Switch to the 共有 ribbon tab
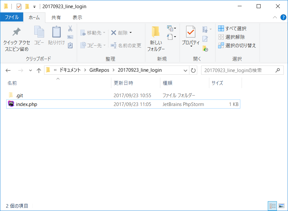Screen dimensions: 288x211 56,17
